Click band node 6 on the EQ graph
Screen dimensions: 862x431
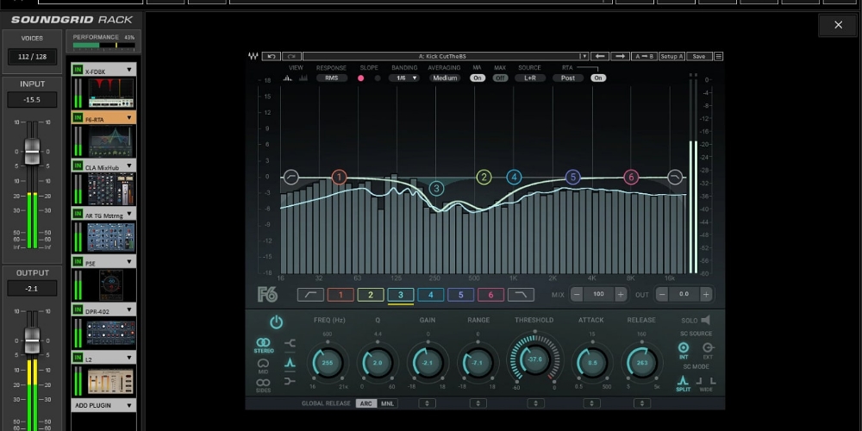pyautogui.click(x=631, y=177)
